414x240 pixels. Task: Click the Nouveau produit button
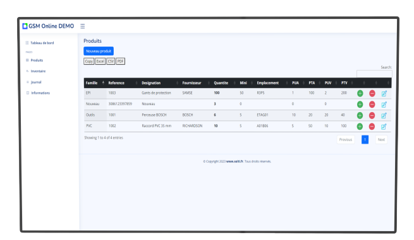99,51
